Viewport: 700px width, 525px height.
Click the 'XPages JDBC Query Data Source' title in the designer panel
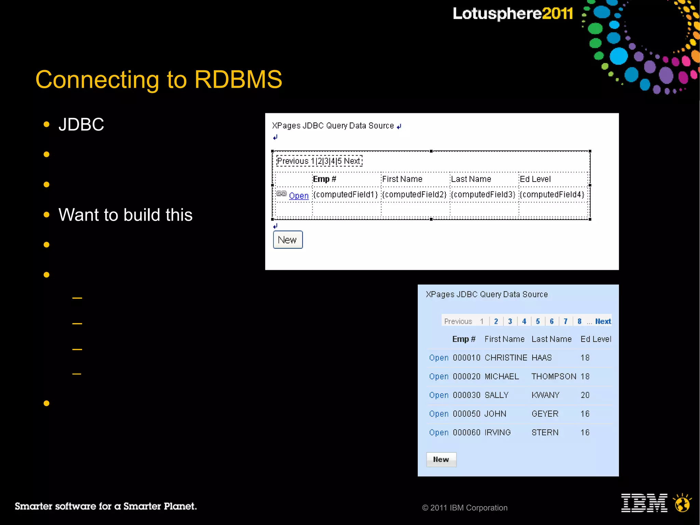[x=333, y=126]
